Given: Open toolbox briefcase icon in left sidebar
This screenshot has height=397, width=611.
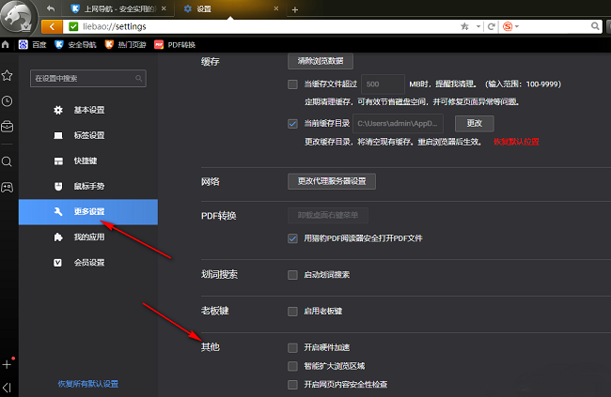Looking at the screenshot, I should [x=7, y=127].
